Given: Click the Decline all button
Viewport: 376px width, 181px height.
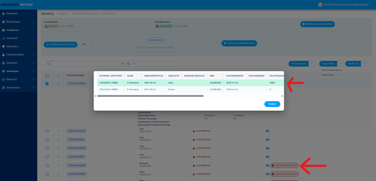Looking at the screenshot, I should tap(353, 64).
